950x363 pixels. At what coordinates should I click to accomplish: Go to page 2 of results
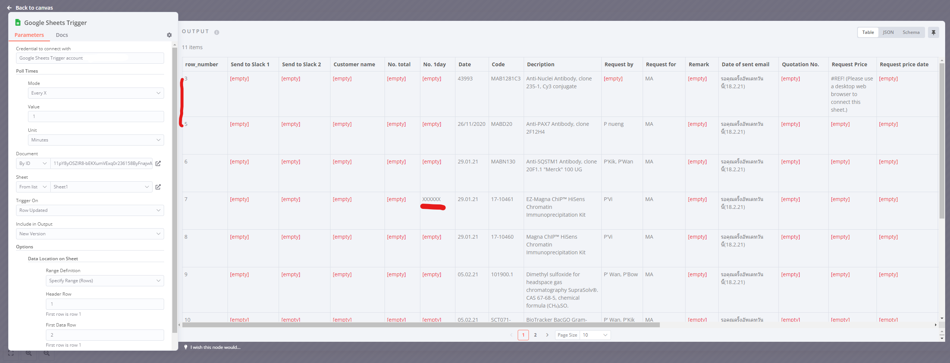pos(535,335)
